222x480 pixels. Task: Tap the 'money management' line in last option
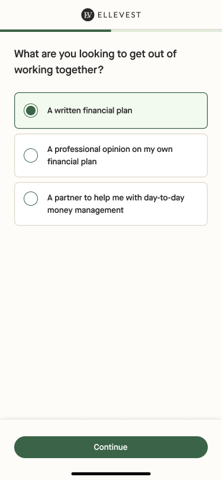point(85,210)
